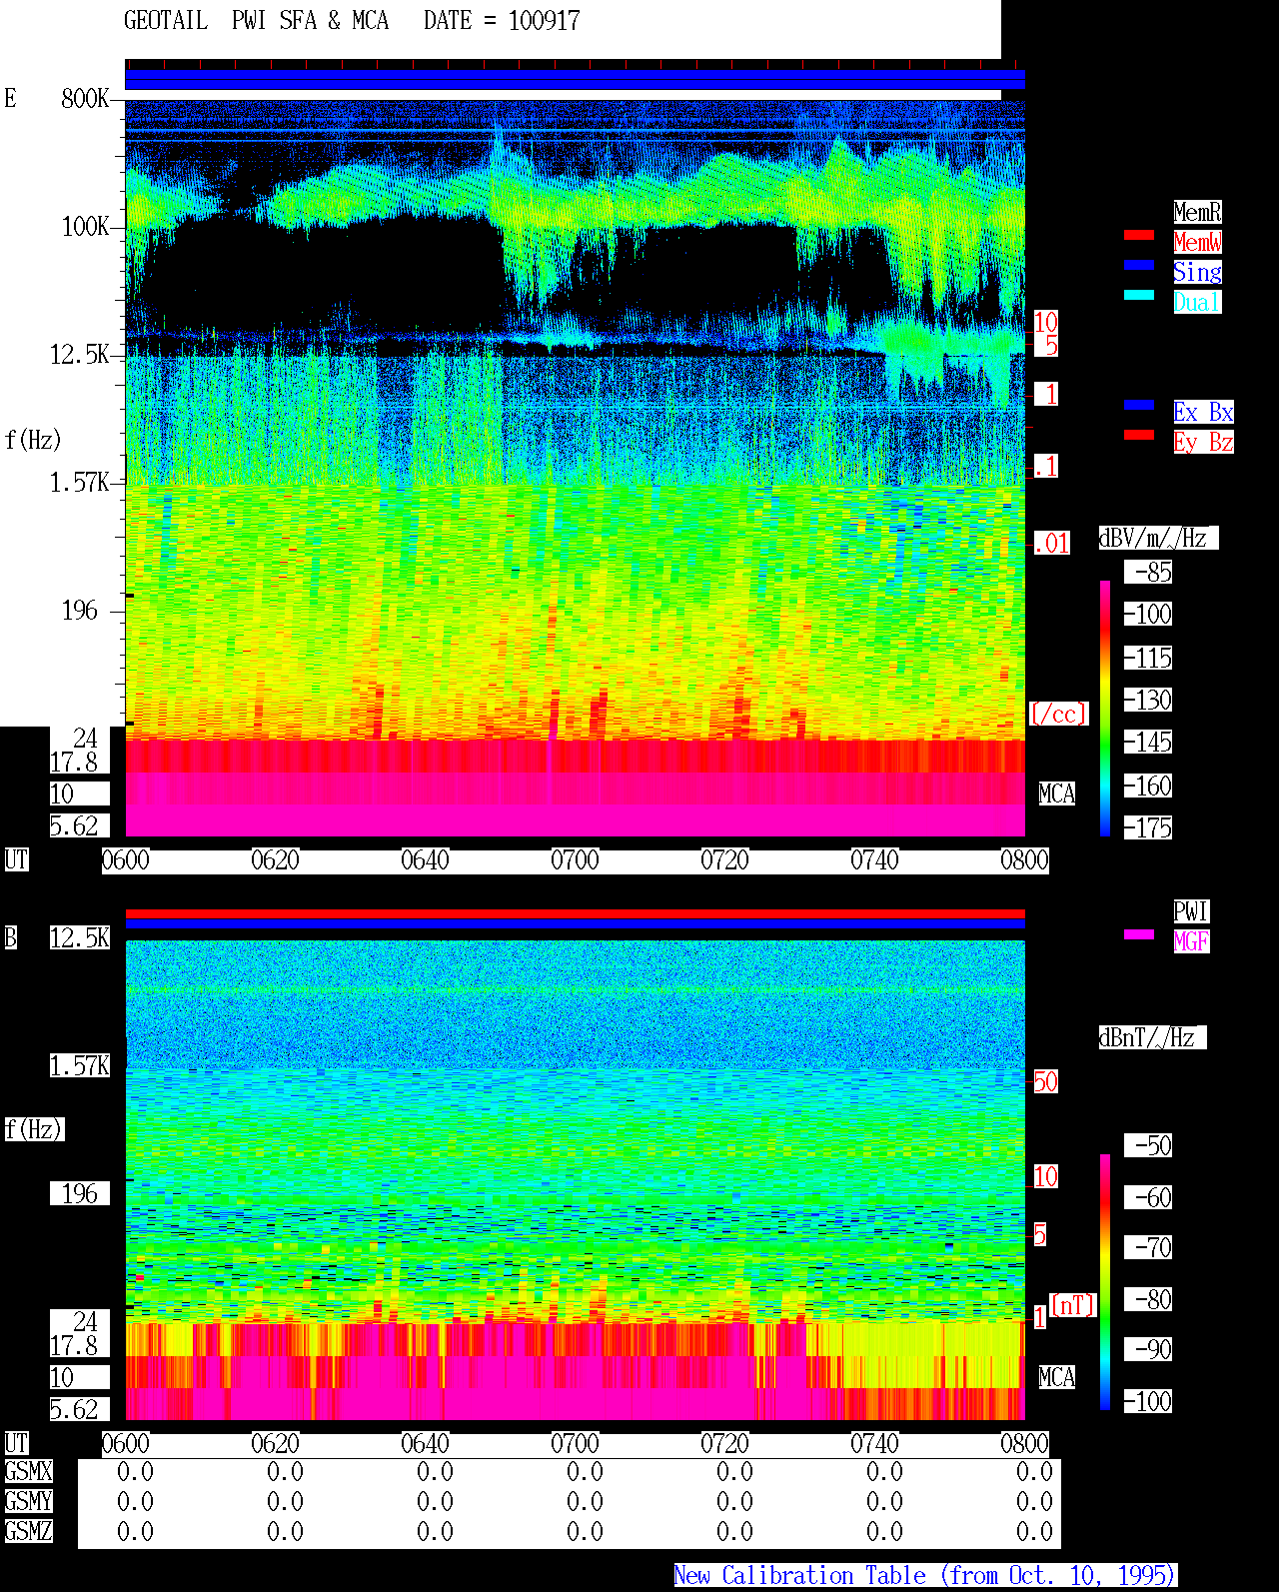Click the GEOTAIL PWI SFA & MCA title
Viewport: 1279px width, 1592px height.
point(256,21)
